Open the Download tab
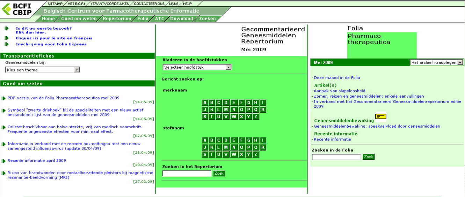465x197 pixels. pyautogui.click(x=182, y=19)
